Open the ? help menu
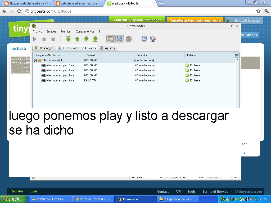The width and height of the screenshot is (271, 203). pyautogui.click(x=100, y=31)
